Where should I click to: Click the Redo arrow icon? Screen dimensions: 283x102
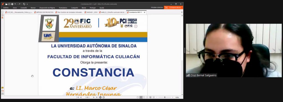pos(20,4)
